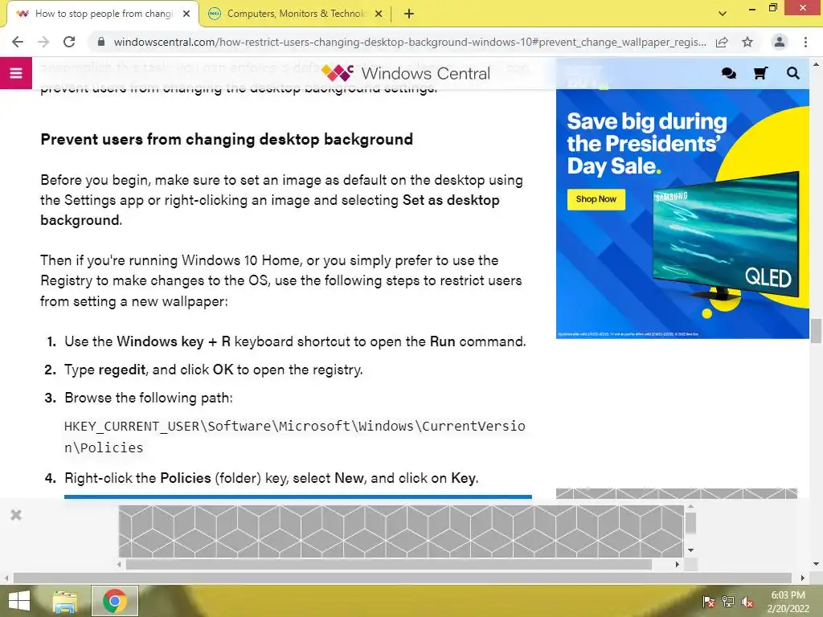Click the bold word 'regedit' in step 2
The image size is (823, 617).
coord(122,370)
